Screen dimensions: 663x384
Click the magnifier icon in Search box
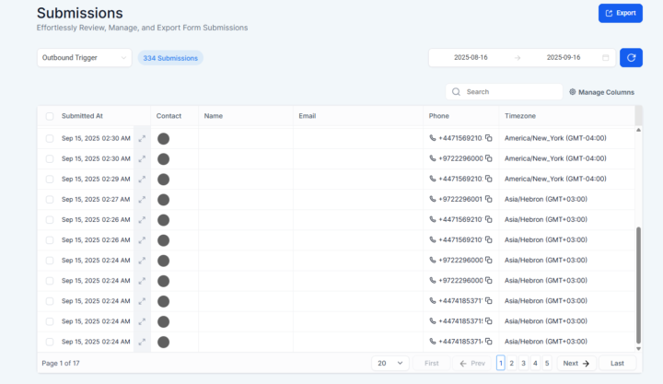click(456, 92)
